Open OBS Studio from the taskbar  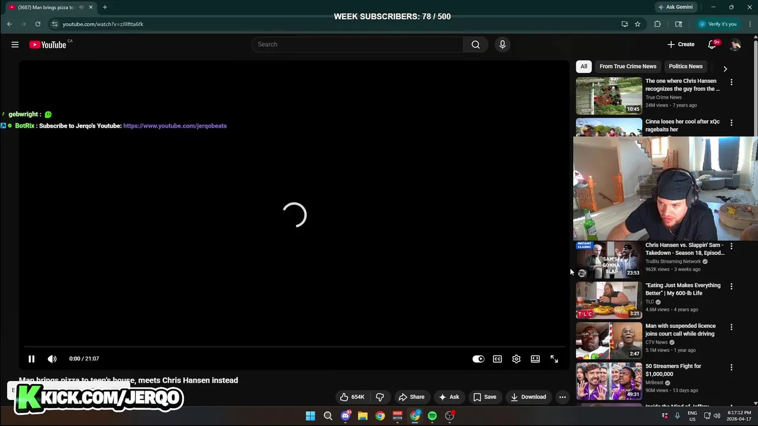point(450,416)
